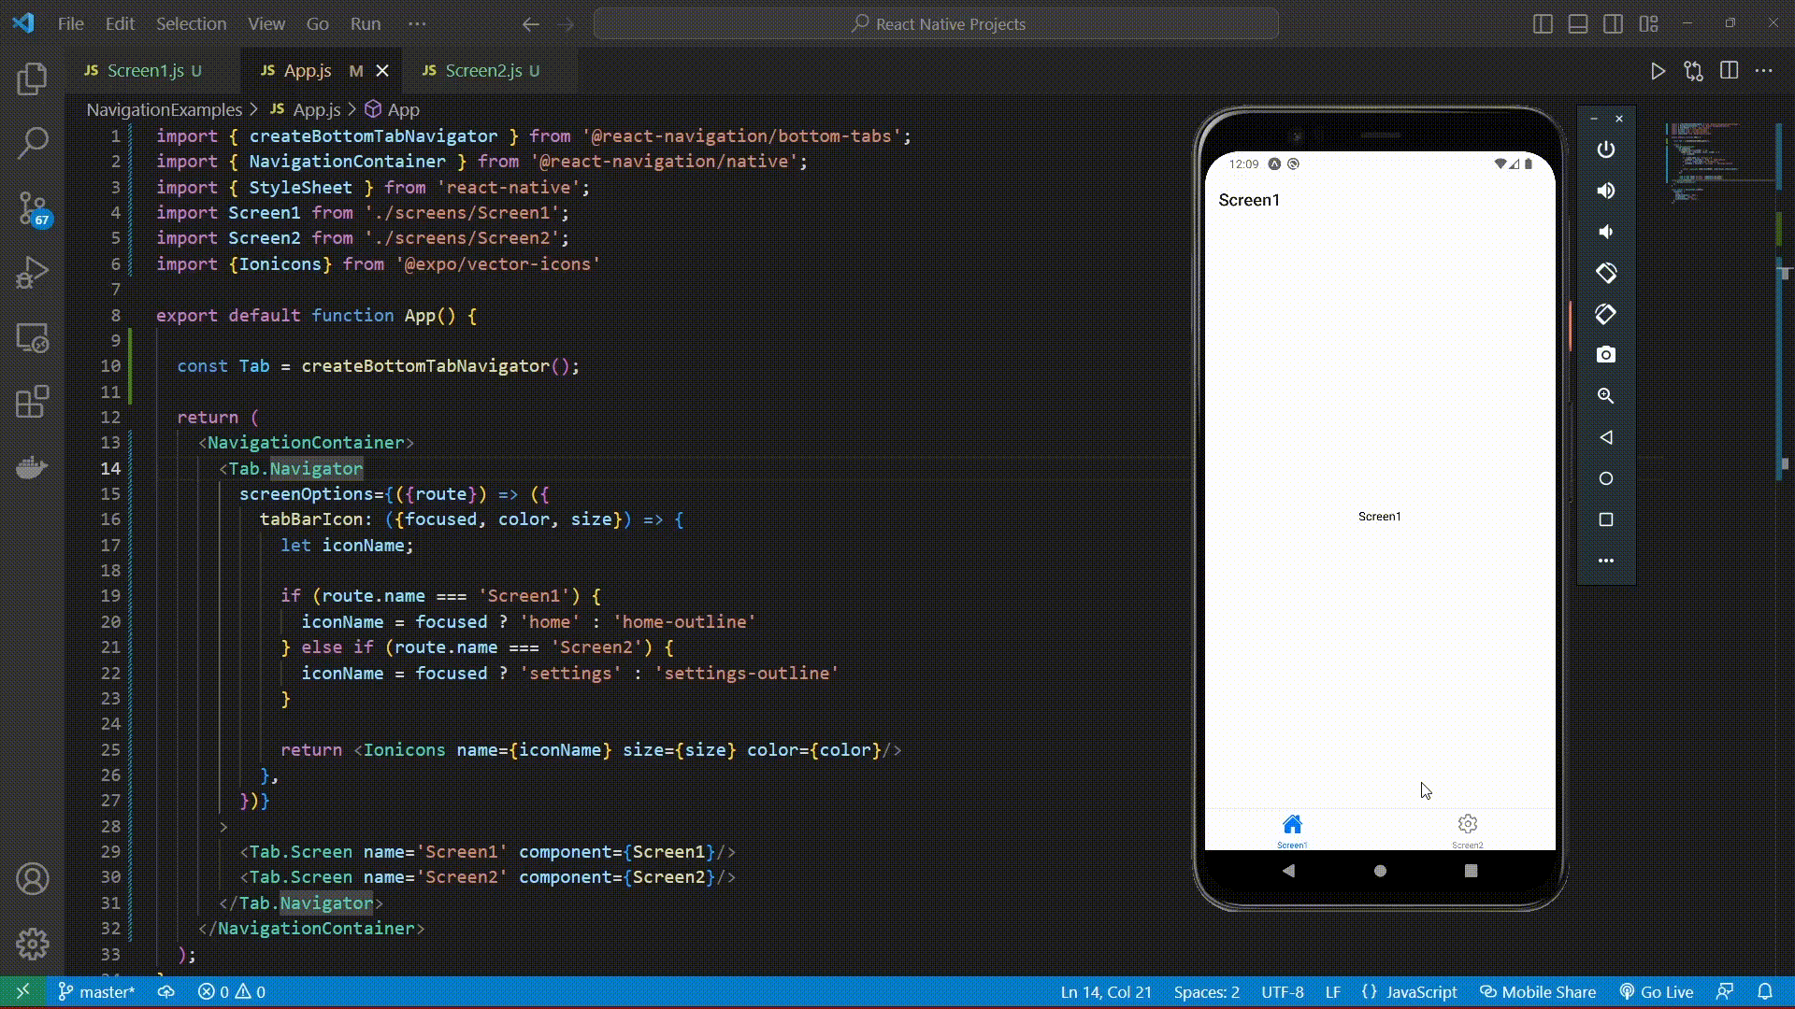The width and height of the screenshot is (1795, 1009).
Task: Click Go Live in status bar
Action: click(x=1657, y=991)
